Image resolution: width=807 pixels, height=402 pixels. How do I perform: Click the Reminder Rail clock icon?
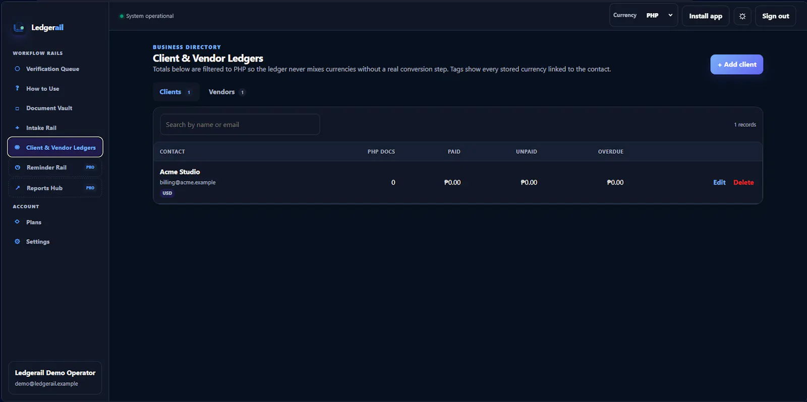pos(18,167)
